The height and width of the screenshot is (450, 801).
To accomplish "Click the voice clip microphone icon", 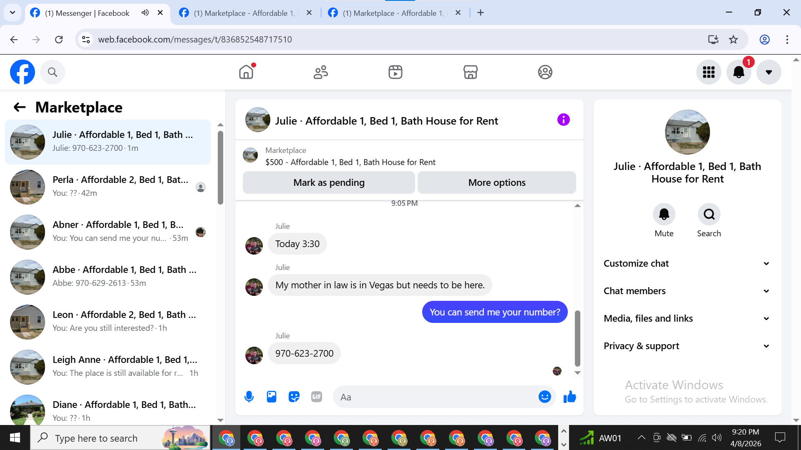I will tap(249, 397).
